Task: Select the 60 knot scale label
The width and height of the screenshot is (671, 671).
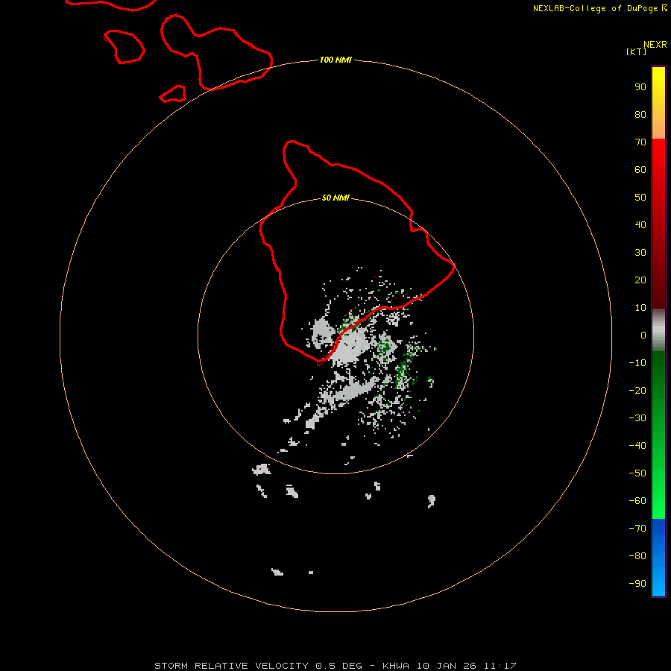Action: [640, 169]
